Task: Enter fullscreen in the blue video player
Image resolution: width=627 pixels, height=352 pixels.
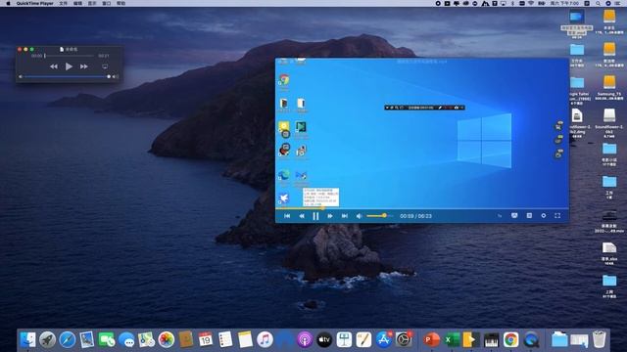Action: 557,215
